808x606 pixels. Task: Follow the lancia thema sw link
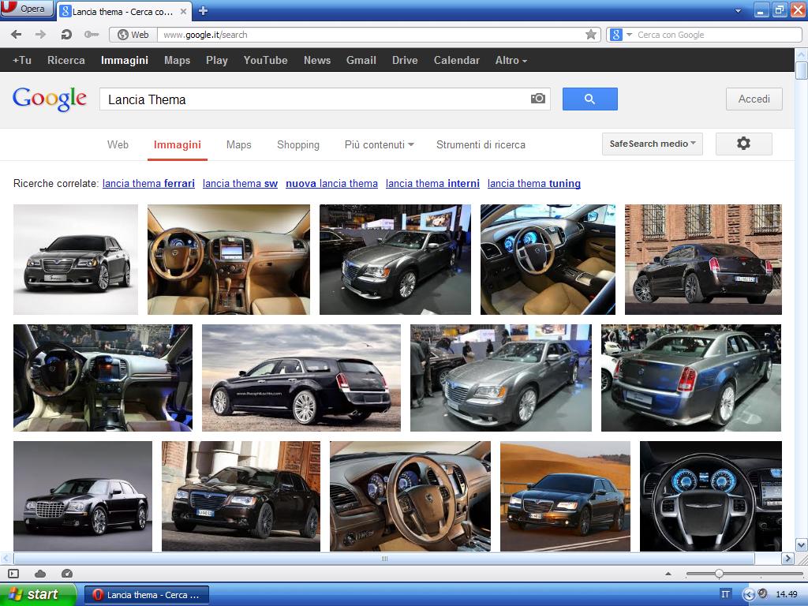[240, 183]
